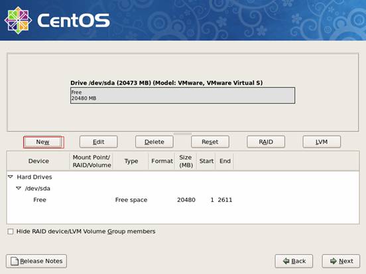Image resolution: width=366 pixels, height=274 pixels.
Task: Click the Next arrow icon
Action: [x=334, y=261]
